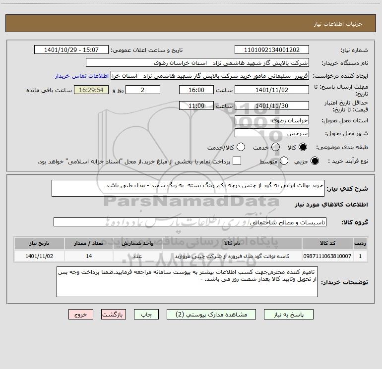Click the بازگشت back button
Viewport: 382px width, 369px height.
[114, 315]
